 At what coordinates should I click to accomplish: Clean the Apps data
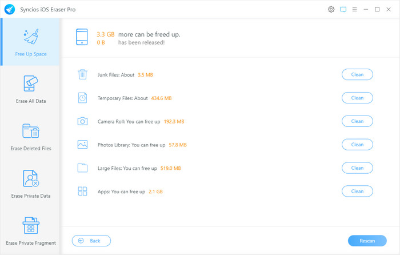point(357,191)
